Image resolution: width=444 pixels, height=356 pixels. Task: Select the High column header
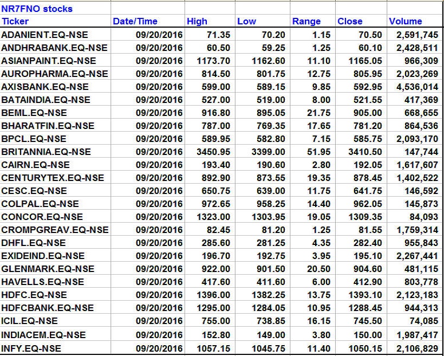(x=197, y=22)
